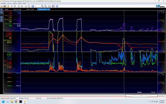
Task: Click the open log file folder icon
Action: (2, 6)
